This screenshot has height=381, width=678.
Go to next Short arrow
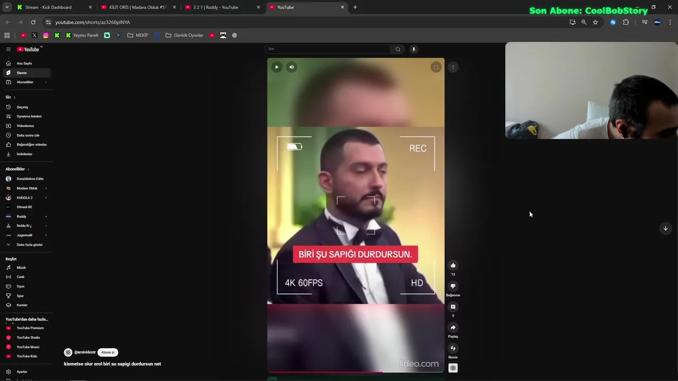(x=665, y=229)
